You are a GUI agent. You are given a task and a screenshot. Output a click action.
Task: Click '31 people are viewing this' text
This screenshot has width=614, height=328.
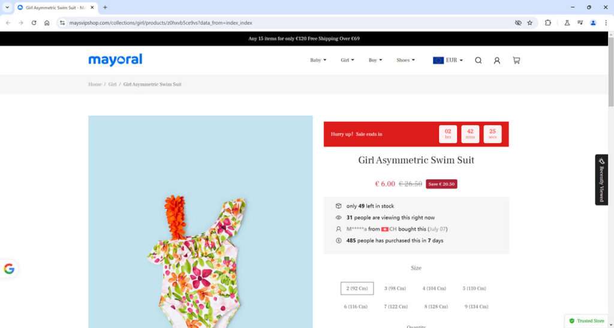(x=390, y=218)
